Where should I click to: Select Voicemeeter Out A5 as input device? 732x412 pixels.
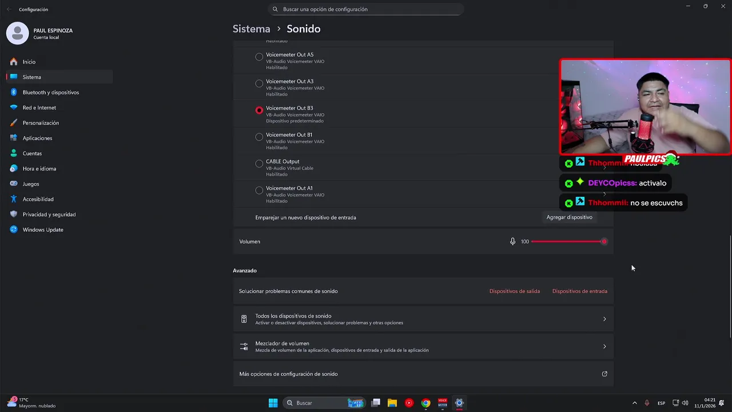point(259,57)
